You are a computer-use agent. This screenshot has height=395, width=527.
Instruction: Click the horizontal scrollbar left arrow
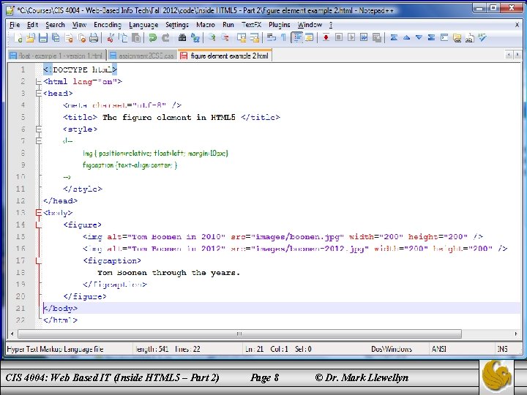(12, 334)
